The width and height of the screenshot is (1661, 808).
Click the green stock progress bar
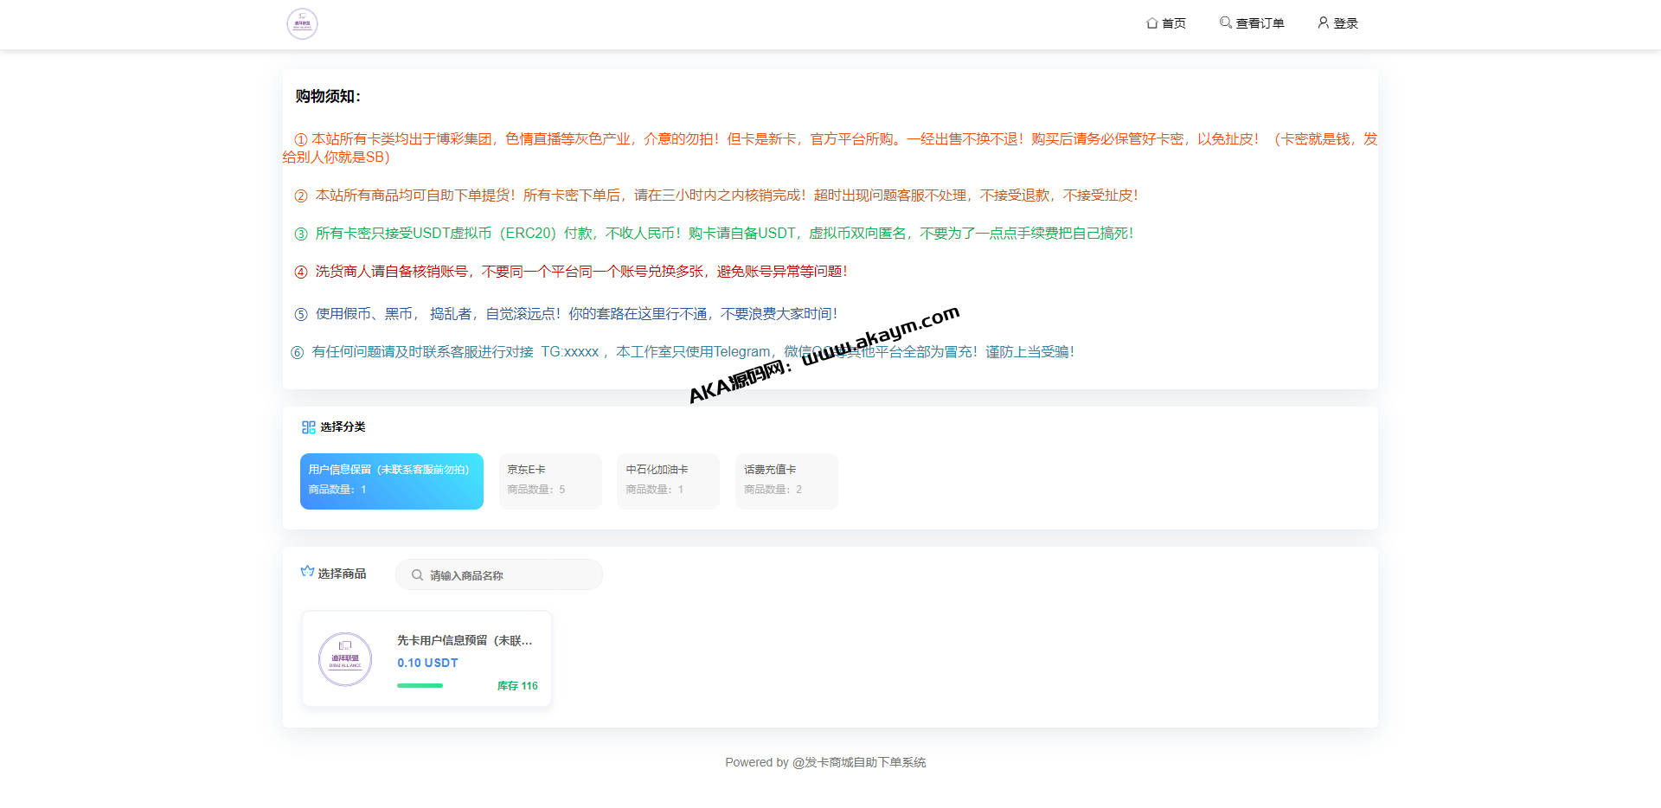pyautogui.click(x=420, y=686)
